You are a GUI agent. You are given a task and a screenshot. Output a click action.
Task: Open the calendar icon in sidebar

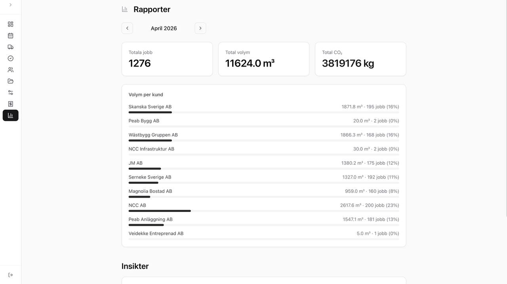coord(10,36)
